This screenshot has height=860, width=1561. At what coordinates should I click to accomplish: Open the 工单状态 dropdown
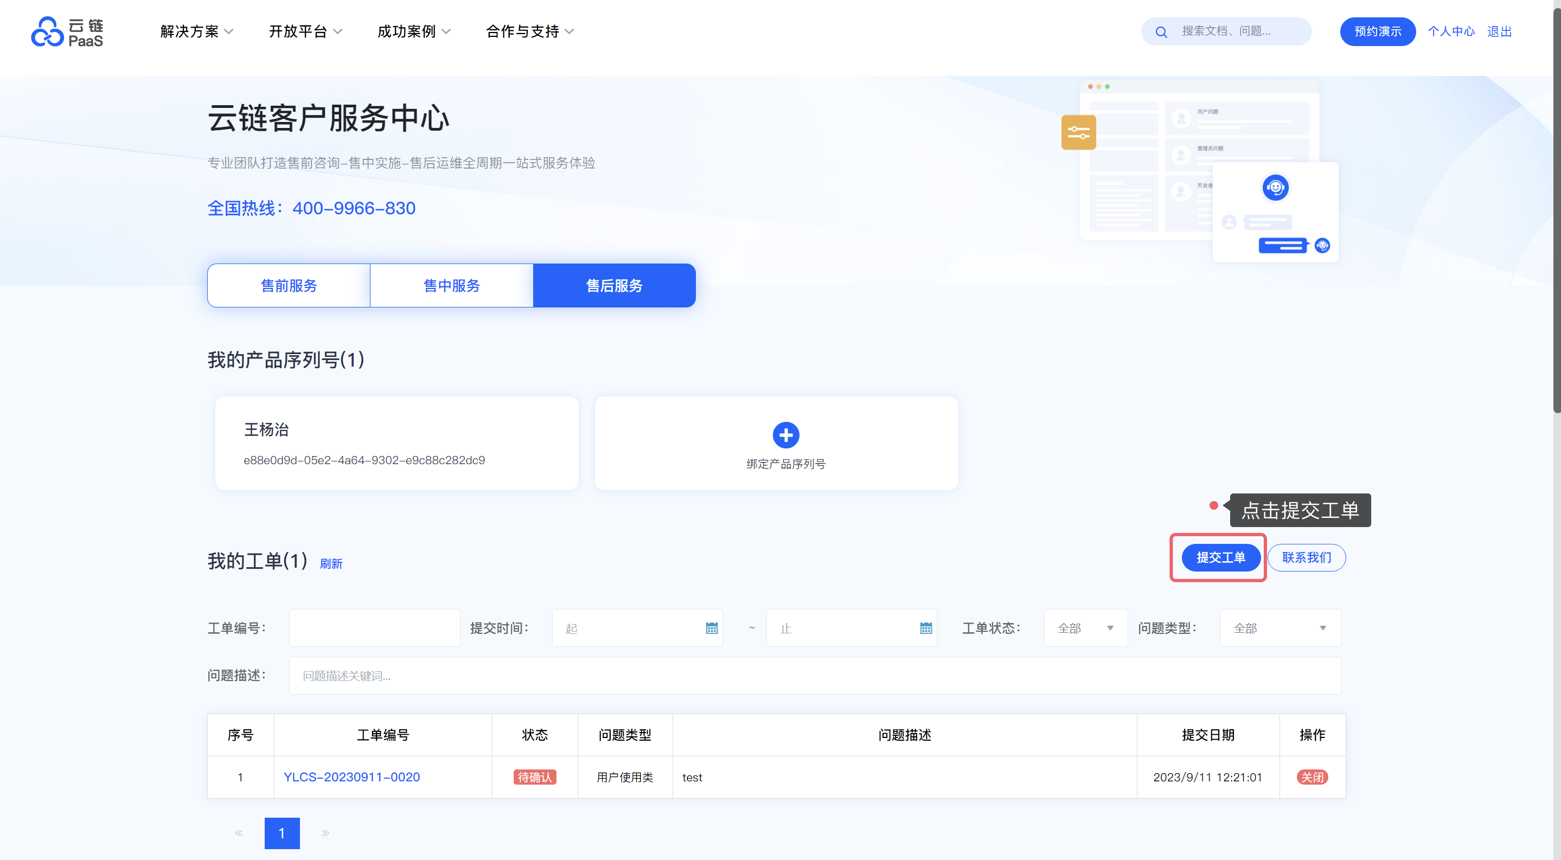pos(1085,628)
